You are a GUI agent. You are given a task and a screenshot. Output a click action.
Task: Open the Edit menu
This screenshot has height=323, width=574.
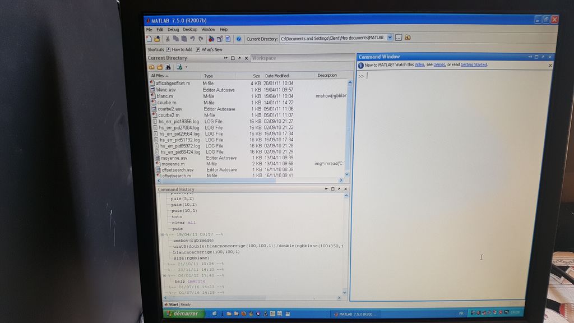click(160, 30)
